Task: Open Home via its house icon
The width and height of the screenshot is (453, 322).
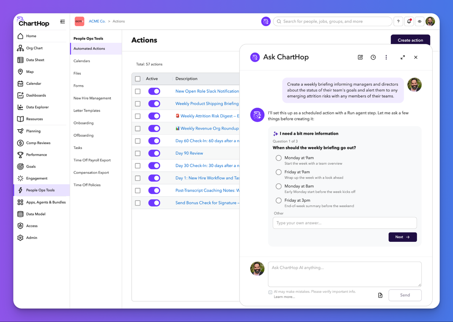Action: [x=20, y=36]
